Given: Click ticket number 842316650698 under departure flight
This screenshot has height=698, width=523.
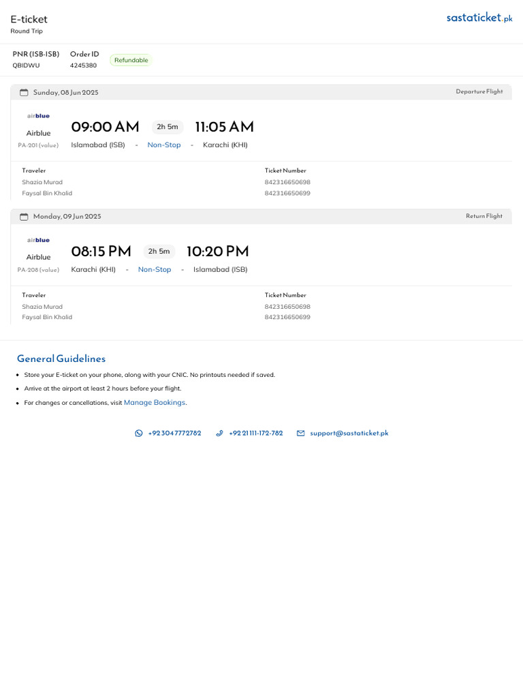Looking at the screenshot, I should click(287, 182).
